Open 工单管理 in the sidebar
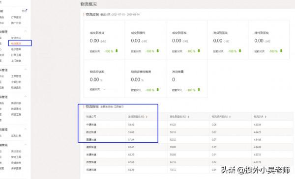The image size is (295, 179). pyautogui.click(x=16, y=76)
